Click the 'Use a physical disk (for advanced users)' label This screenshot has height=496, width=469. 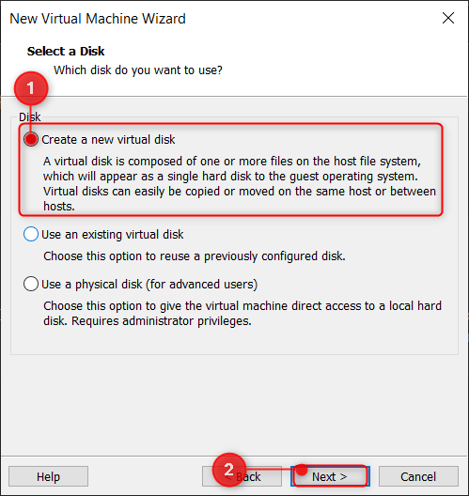point(149,284)
